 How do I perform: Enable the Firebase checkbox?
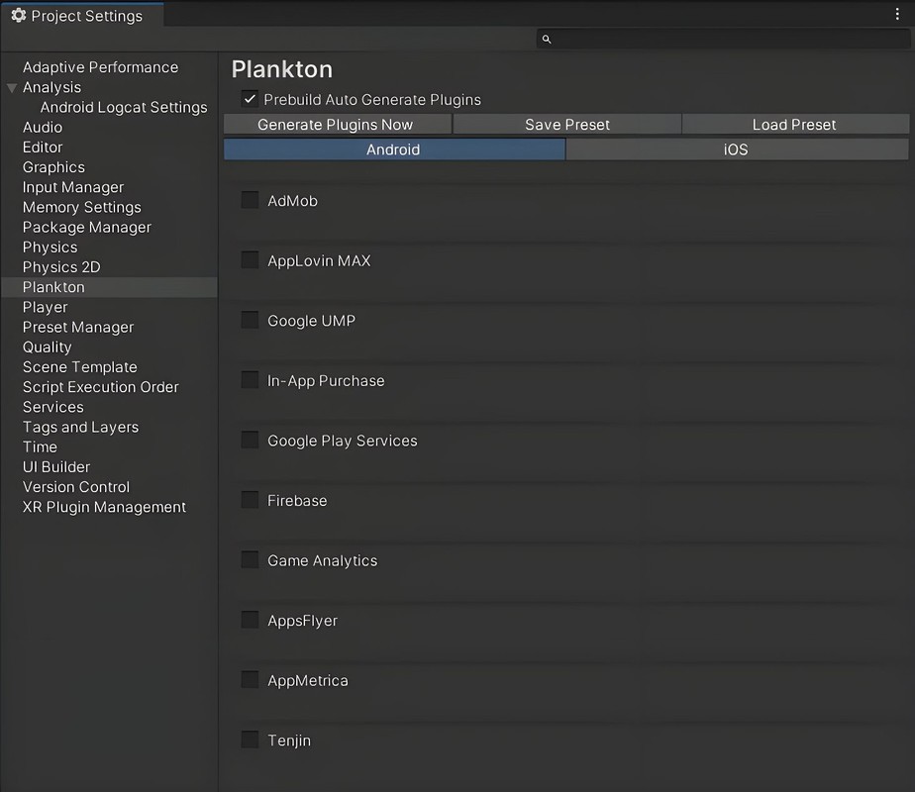(250, 500)
